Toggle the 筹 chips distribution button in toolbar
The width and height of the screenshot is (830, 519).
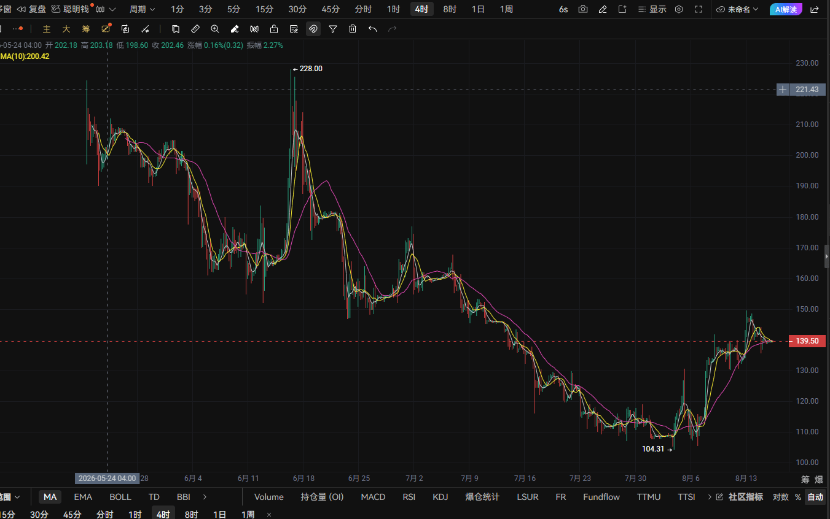pos(86,29)
